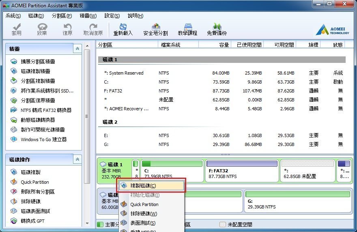Viewport: 357px width, 232px height.
Task: Open the Partition (分割區) menu
Action: [62, 16]
